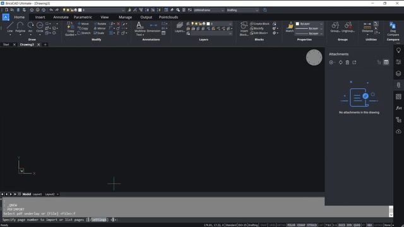Expand the Distance tool dropdown arrow
404x227 pixels.
click(x=367, y=35)
